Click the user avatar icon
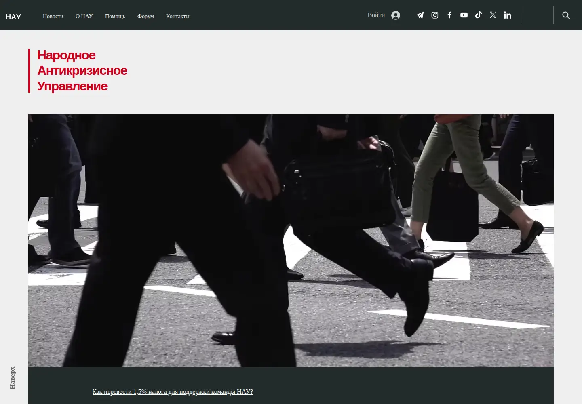This screenshot has height=404, width=582. 396,15
